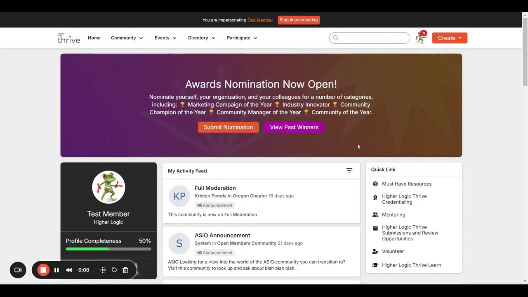Image resolution: width=528 pixels, height=297 pixels.
Task: Click the Mentoring people icon
Action: point(375,215)
